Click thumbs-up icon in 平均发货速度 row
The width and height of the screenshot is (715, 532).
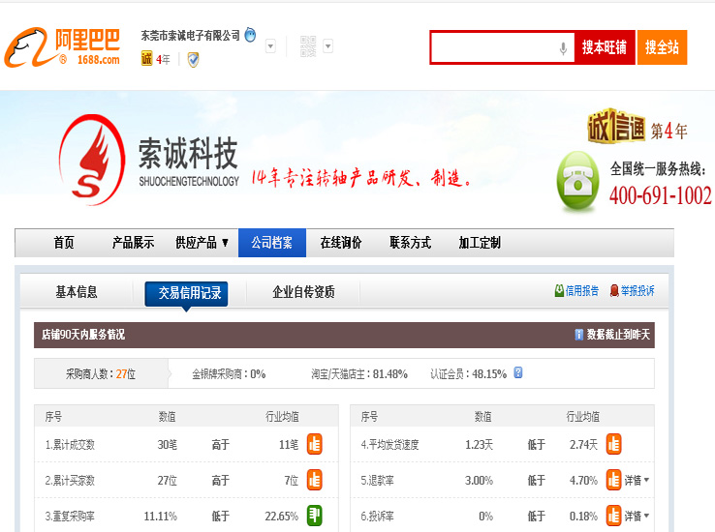614,444
